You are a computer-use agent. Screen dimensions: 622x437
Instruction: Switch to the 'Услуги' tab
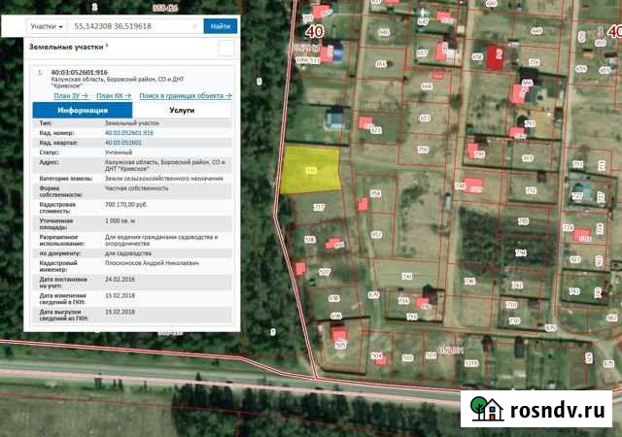click(x=182, y=111)
